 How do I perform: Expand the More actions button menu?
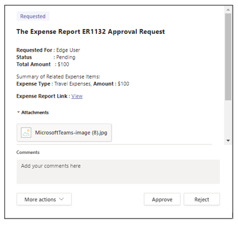(x=44, y=200)
